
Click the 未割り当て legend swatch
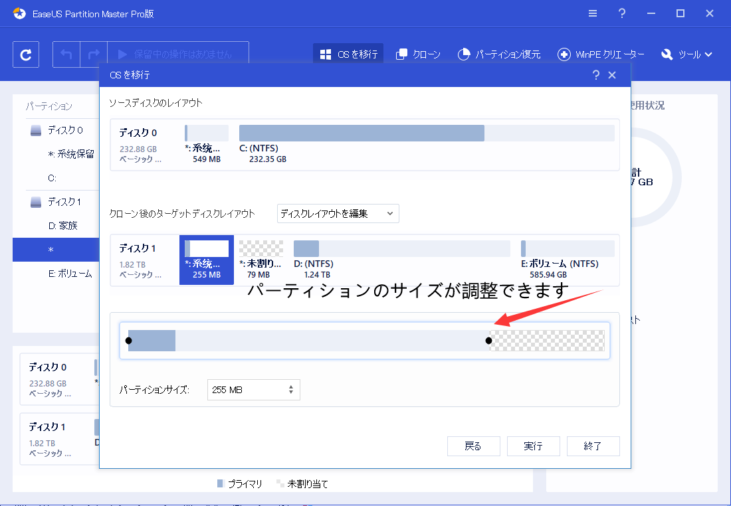tap(280, 483)
